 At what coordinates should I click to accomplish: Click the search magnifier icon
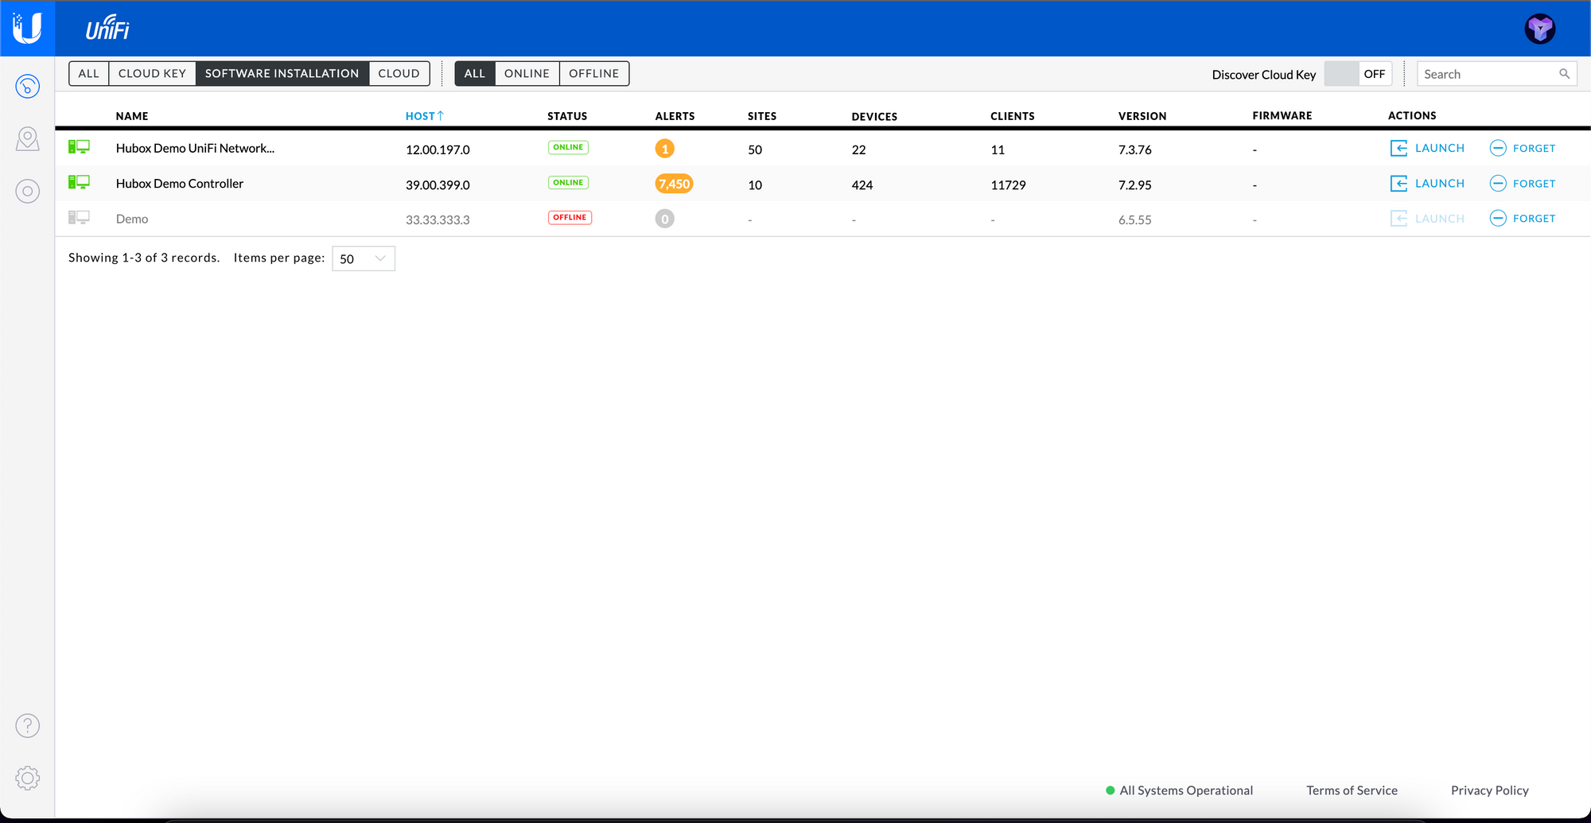coord(1564,74)
